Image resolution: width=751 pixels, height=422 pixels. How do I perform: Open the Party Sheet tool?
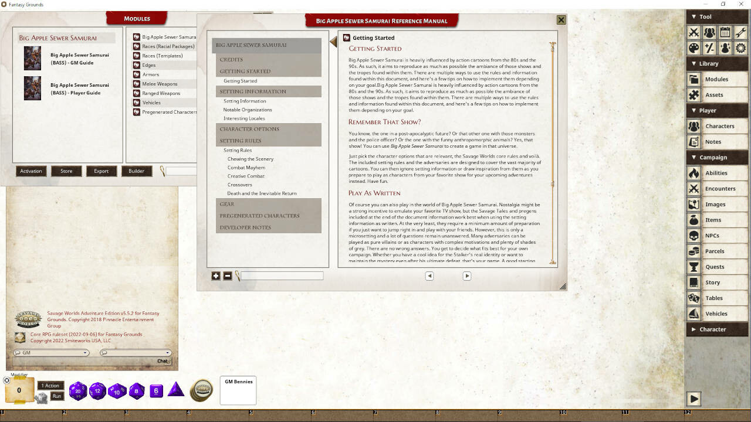click(710, 32)
